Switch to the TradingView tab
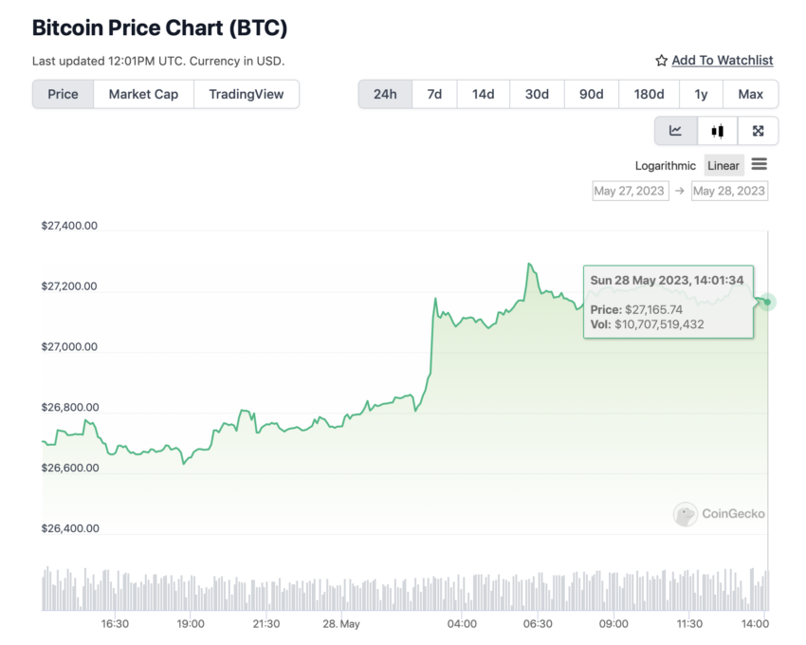Screen dimensions: 806x645 (247, 94)
